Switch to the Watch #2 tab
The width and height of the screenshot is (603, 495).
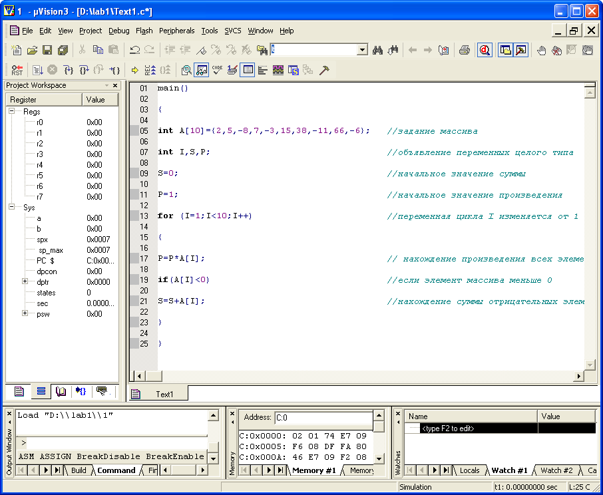556,470
